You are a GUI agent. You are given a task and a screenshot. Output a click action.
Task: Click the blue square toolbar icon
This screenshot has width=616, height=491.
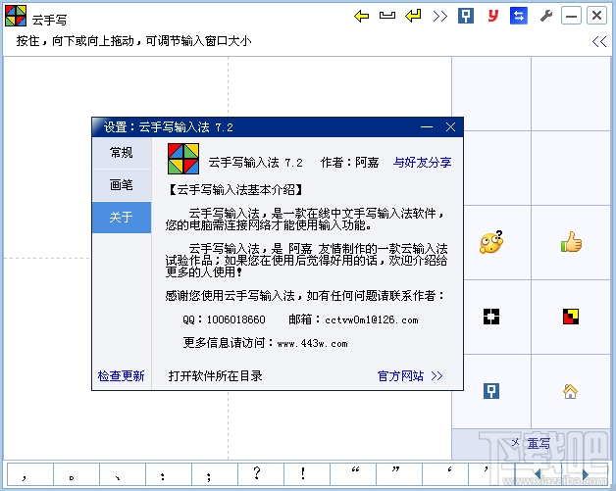pyautogui.click(x=466, y=16)
